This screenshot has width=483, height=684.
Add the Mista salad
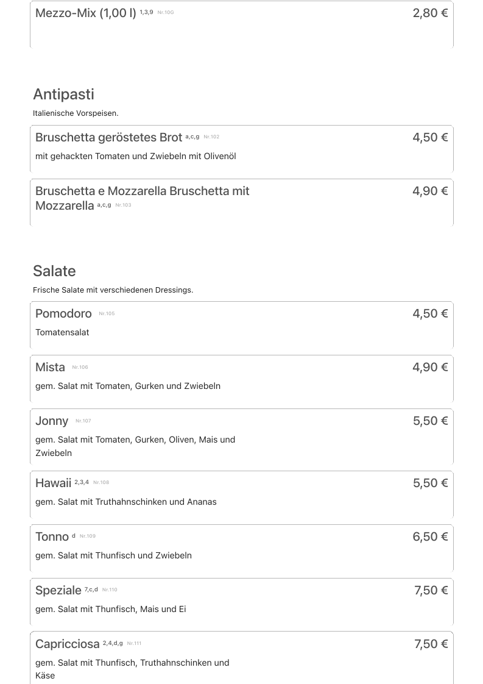coord(50,368)
